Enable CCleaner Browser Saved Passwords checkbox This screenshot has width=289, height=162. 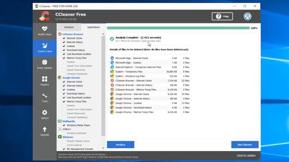(64, 70)
